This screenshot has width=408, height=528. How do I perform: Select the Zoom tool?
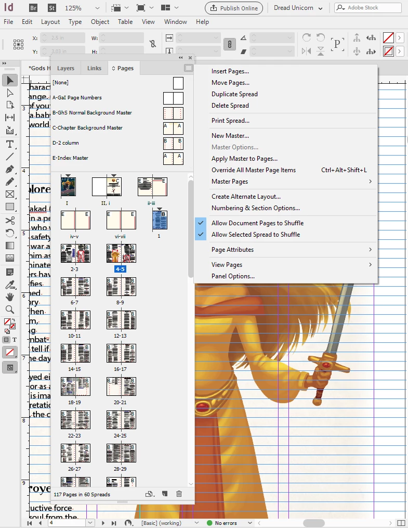pos(10,309)
